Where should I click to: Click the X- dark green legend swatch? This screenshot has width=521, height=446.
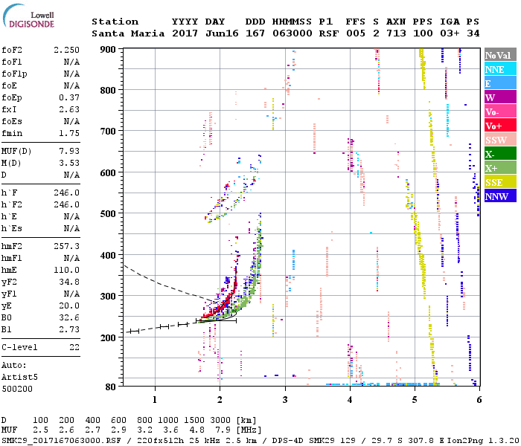[x=500, y=154]
